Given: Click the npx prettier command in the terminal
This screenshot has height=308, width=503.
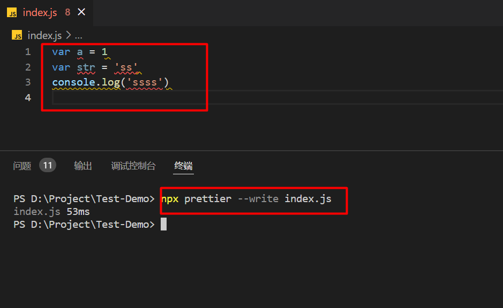Looking at the screenshot, I should (246, 199).
